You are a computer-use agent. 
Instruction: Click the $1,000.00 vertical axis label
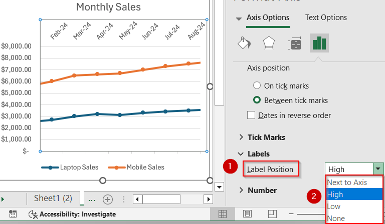click(16, 139)
